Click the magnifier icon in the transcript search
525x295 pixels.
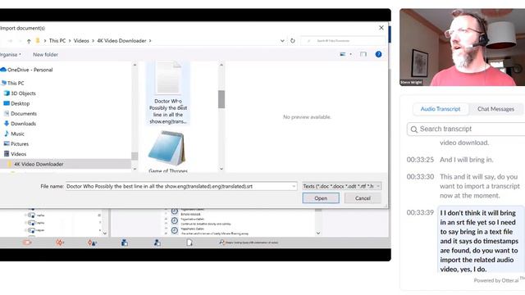tap(414, 129)
